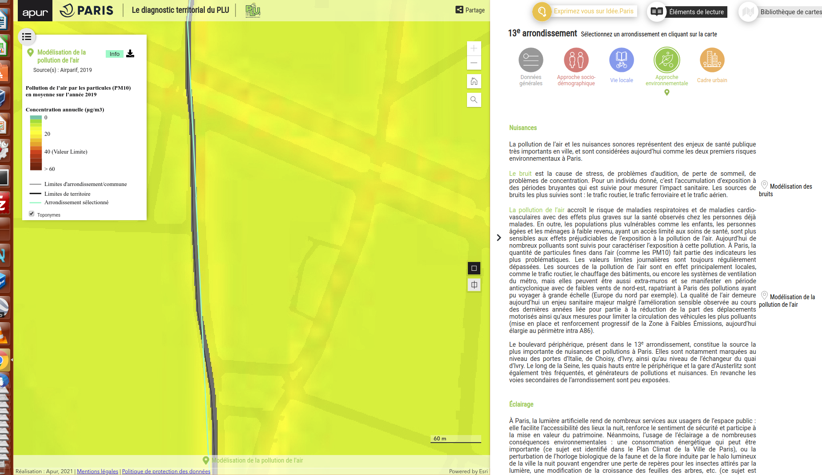
Task: Select the Données générales theme icon
Action: click(x=531, y=60)
